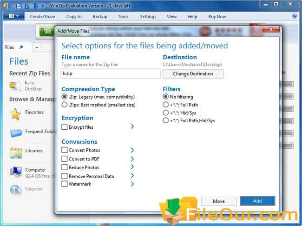The image size is (302, 226).
Task: Expand Encrypt files options chevron
Action: coord(132,126)
